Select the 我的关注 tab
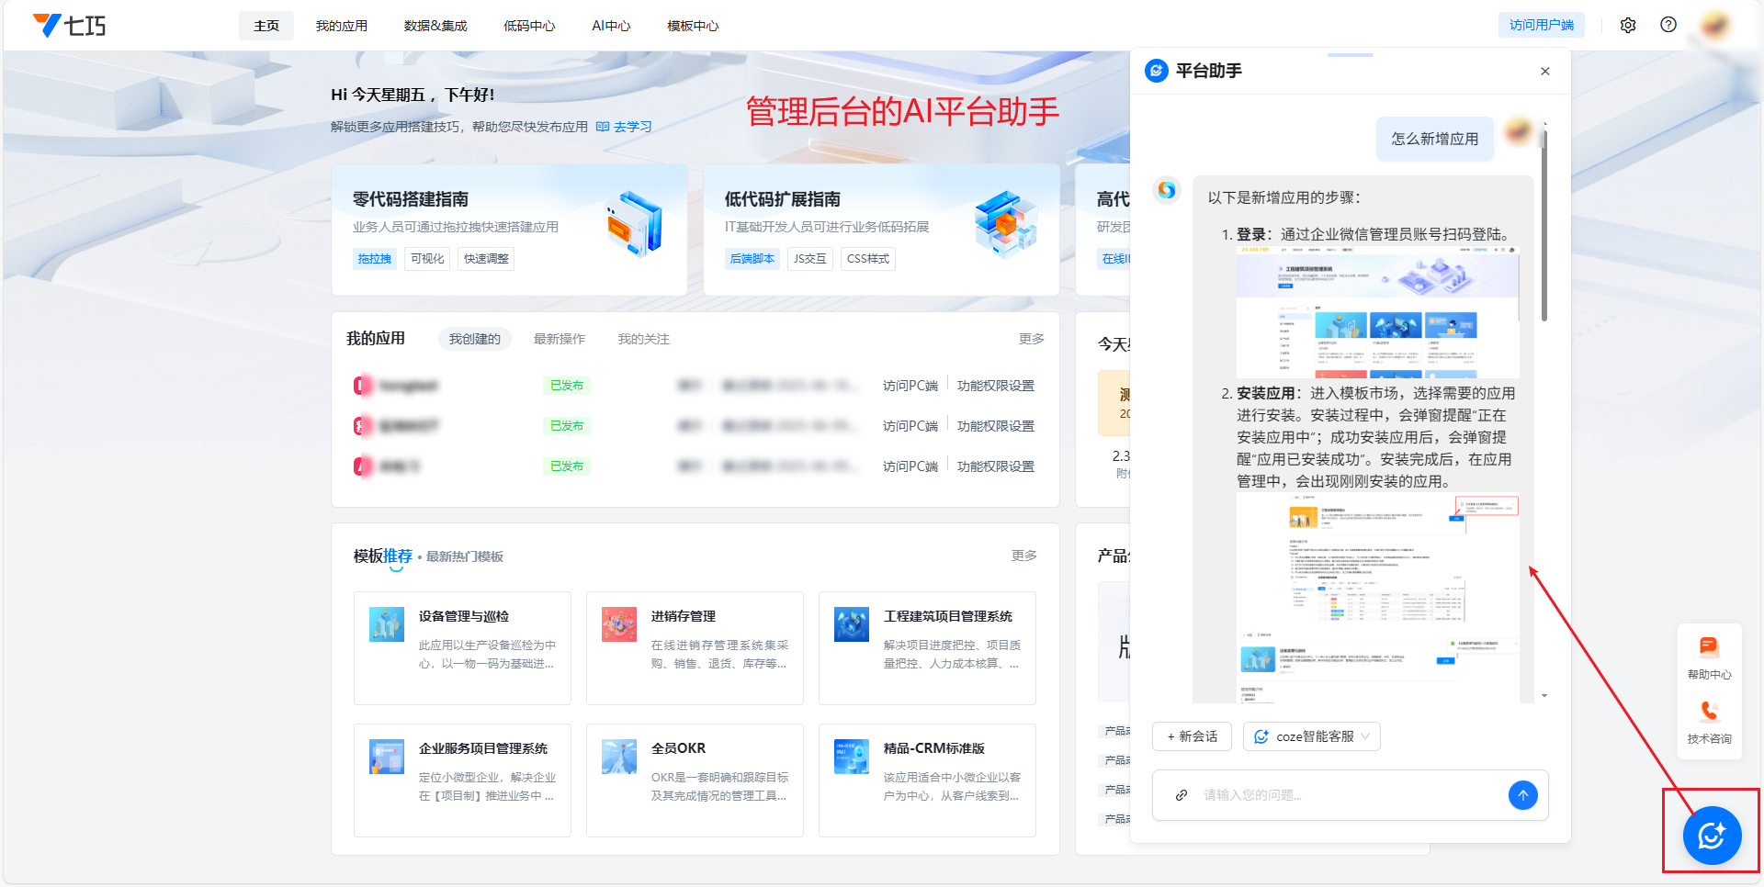 point(643,340)
